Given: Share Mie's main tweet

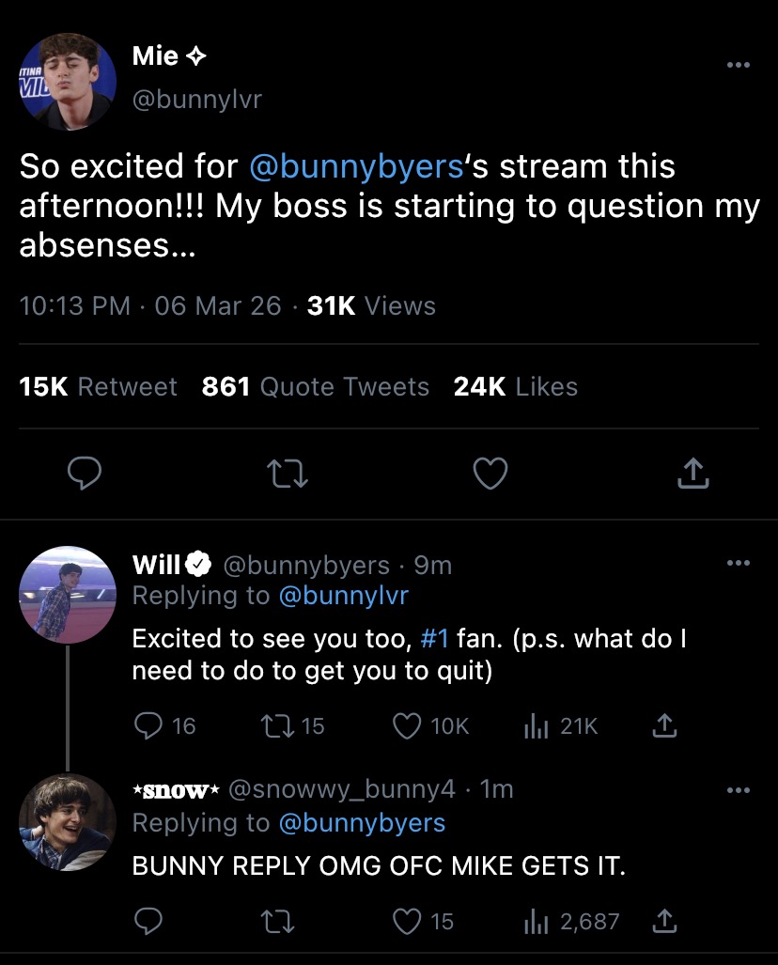Looking at the screenshot, I should click(692, 475).
